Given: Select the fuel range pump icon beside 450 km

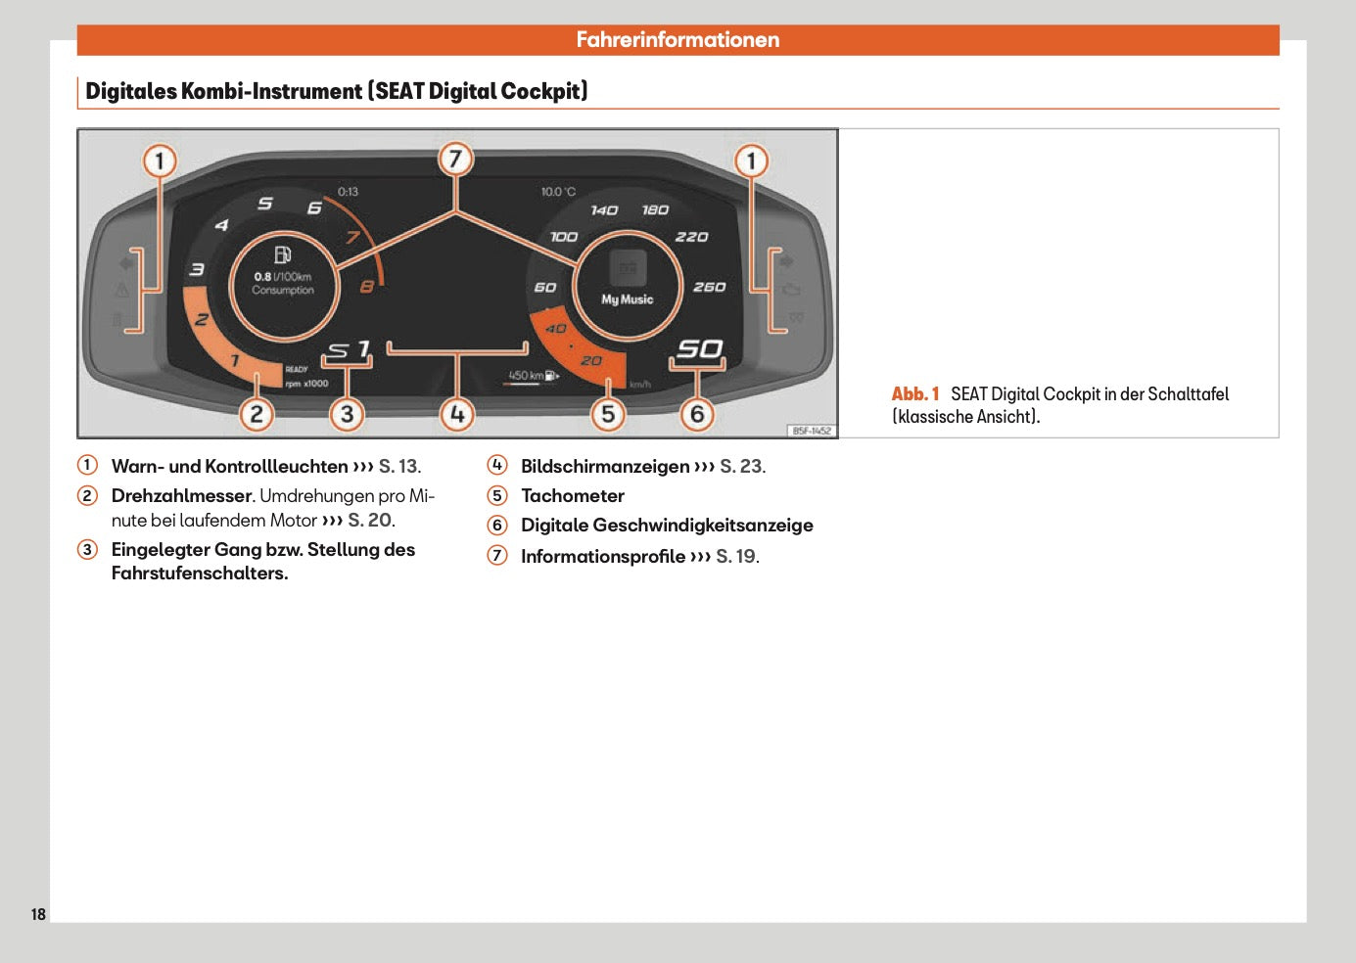Looking at the screenshot, I should [x=549, y=373].
